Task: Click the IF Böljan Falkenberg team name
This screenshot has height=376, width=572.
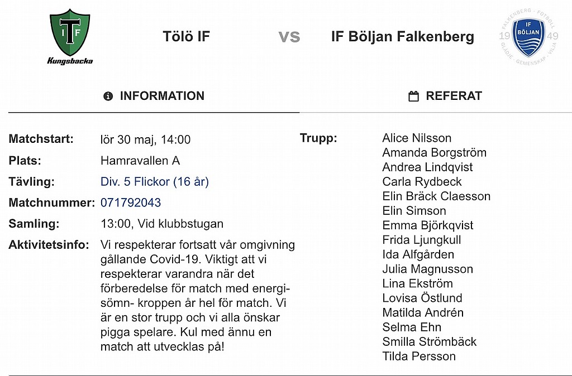Action: pyautogui.click(x=402, y=37)
